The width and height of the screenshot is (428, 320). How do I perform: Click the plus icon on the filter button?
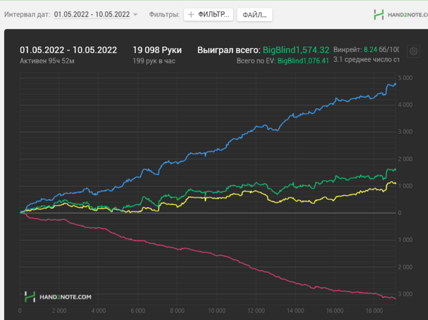point(191,15)
